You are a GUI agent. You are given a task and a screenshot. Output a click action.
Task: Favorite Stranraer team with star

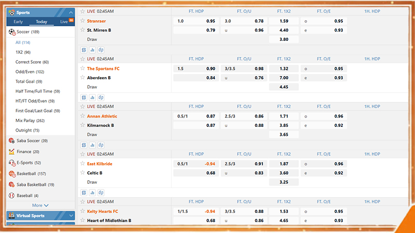(x=82, y=21)
